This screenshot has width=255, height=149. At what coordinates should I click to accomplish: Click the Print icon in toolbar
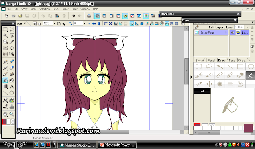point(89,16)
